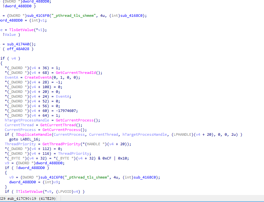
Task: Select the -17974607 constant value
Action: coord(69,111)
